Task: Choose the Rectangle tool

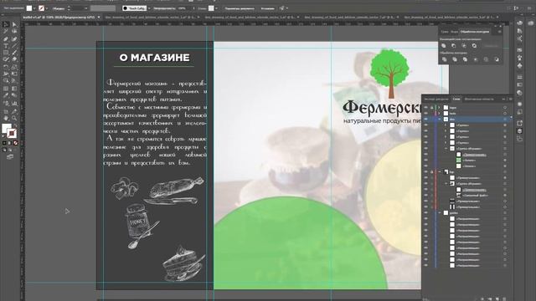Action: pyautogui.click(x=6, y=53)
